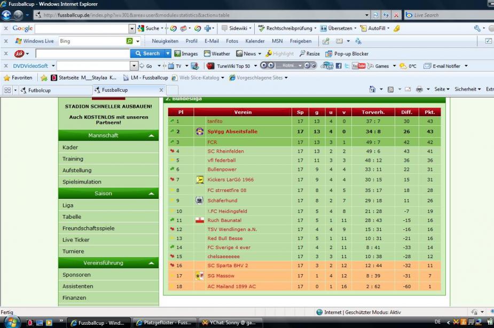494x328 pixels.
Task: Click the Windows Live Bing search field
Action: click(91, 41)
